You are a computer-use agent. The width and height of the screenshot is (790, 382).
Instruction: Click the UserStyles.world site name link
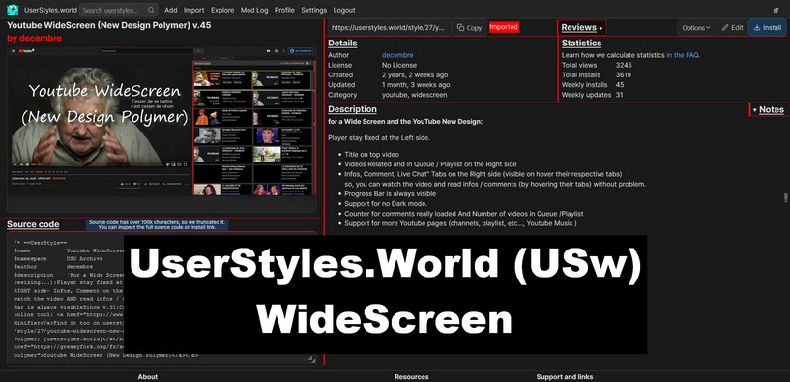tap(50, 10)
